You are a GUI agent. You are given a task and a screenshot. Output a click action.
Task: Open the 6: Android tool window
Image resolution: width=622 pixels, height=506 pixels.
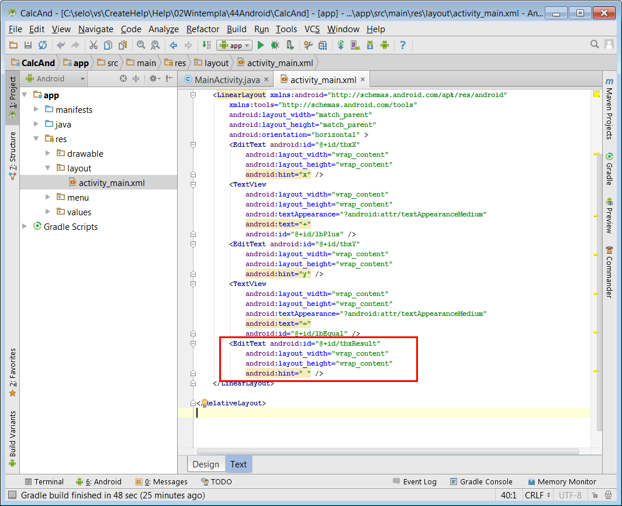click(99, 481)
